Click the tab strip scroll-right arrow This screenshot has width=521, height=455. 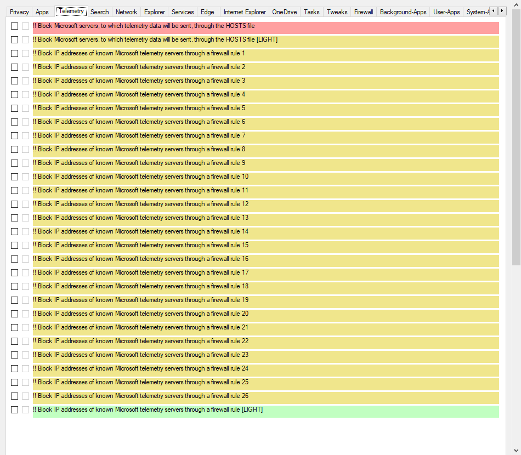502,11
